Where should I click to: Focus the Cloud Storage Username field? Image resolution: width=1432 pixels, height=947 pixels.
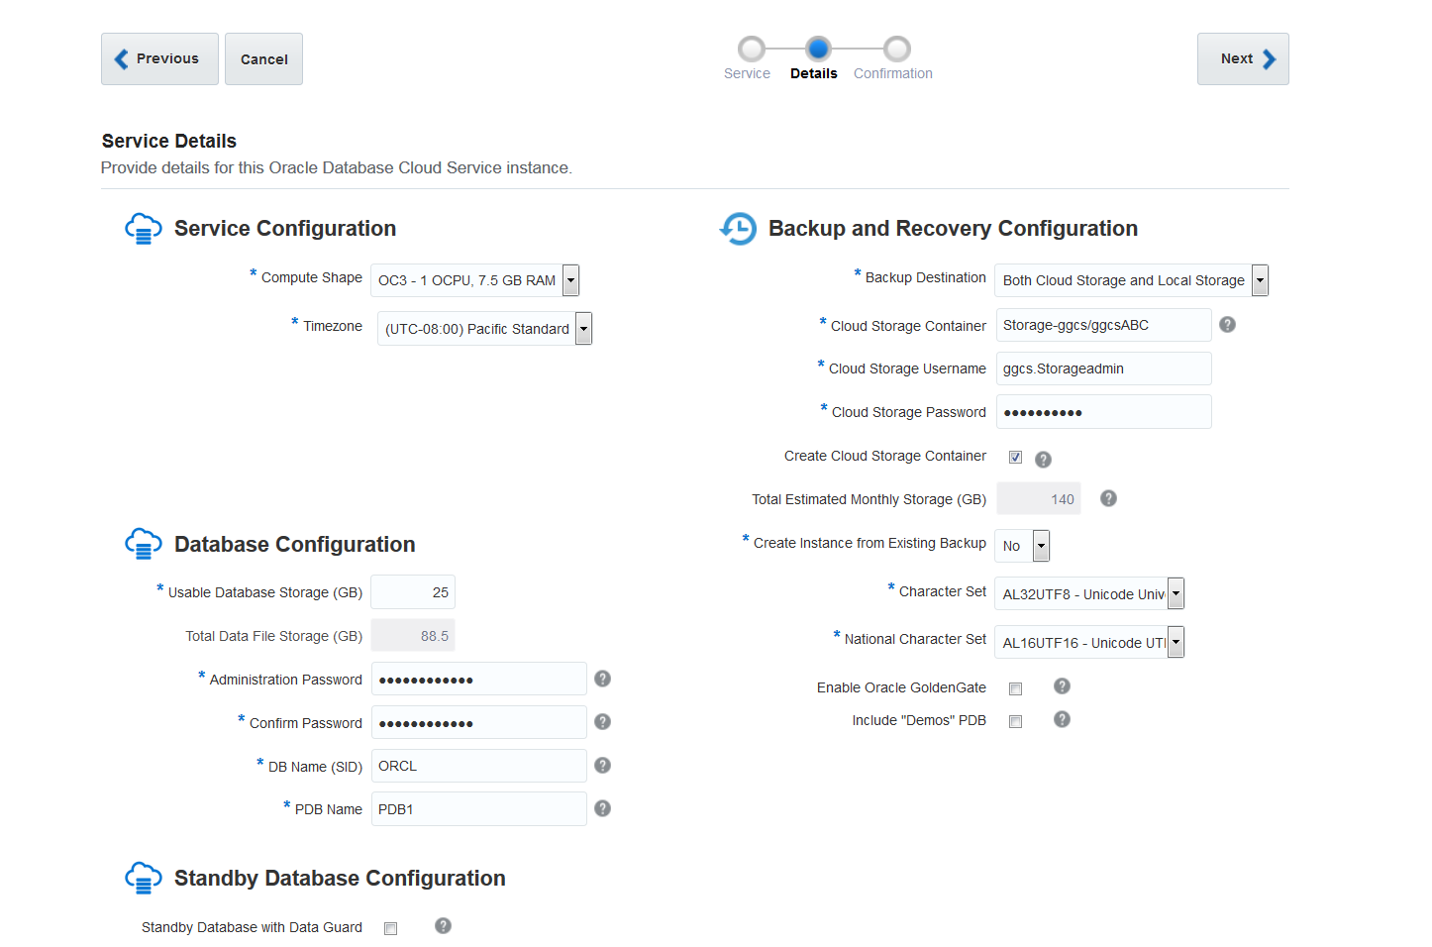pyautogui.click(x=1103, y=368)
